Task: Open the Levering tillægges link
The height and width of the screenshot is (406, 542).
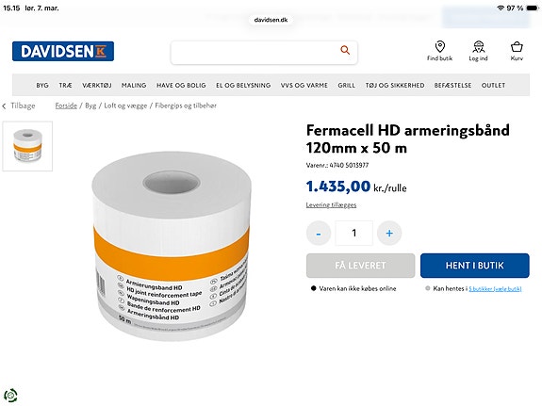Action: point(331,205)
